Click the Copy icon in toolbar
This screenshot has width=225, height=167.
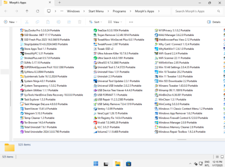tap(37, 22)
